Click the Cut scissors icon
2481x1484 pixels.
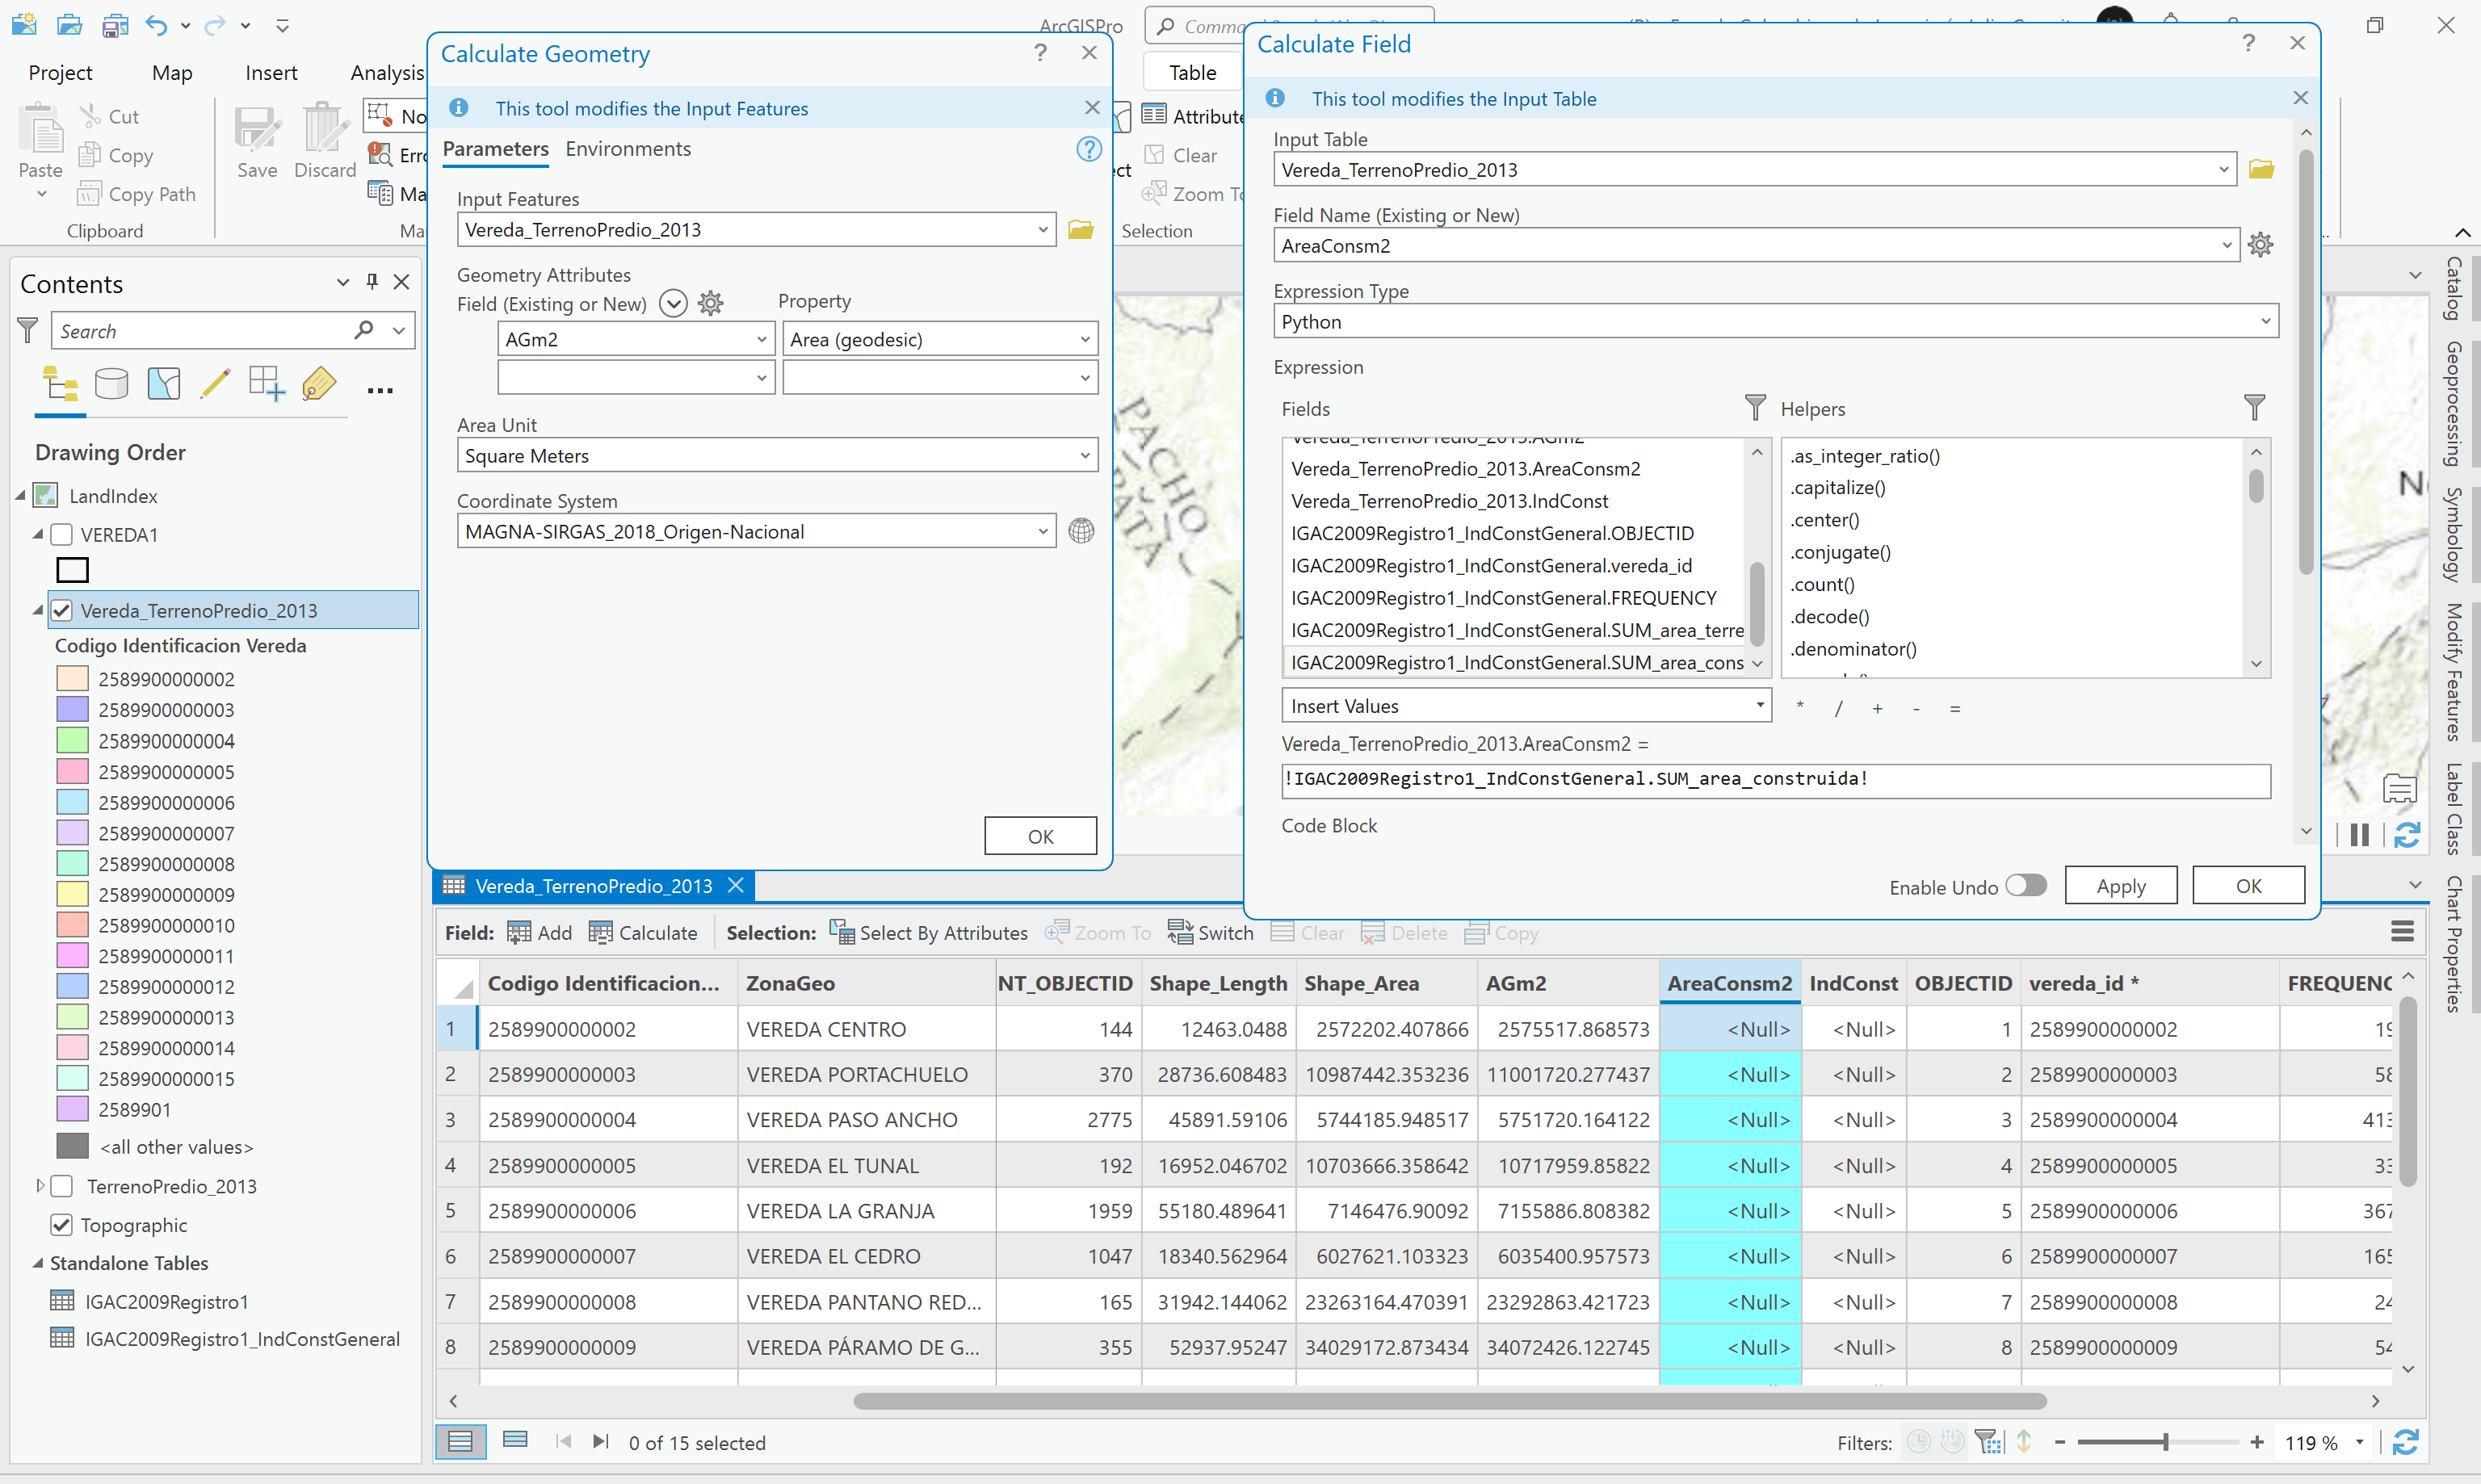pos(91,116)
